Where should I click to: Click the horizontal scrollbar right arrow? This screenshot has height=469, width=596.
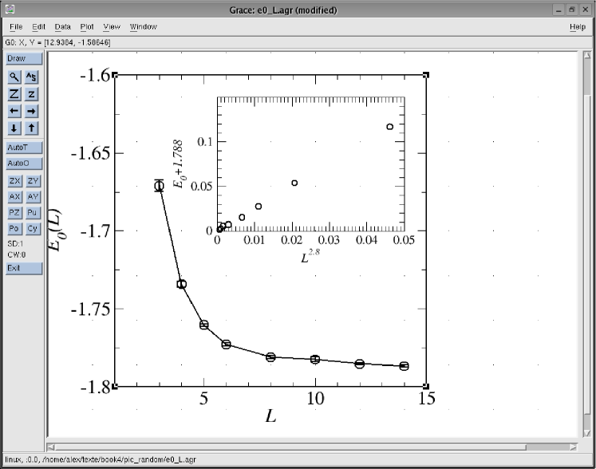(x=573, y=447)
